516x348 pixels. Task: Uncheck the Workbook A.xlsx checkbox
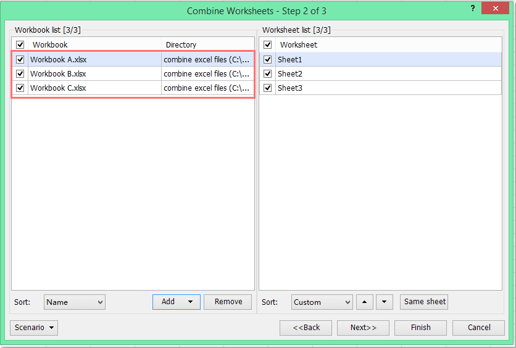tap(20, 60)
